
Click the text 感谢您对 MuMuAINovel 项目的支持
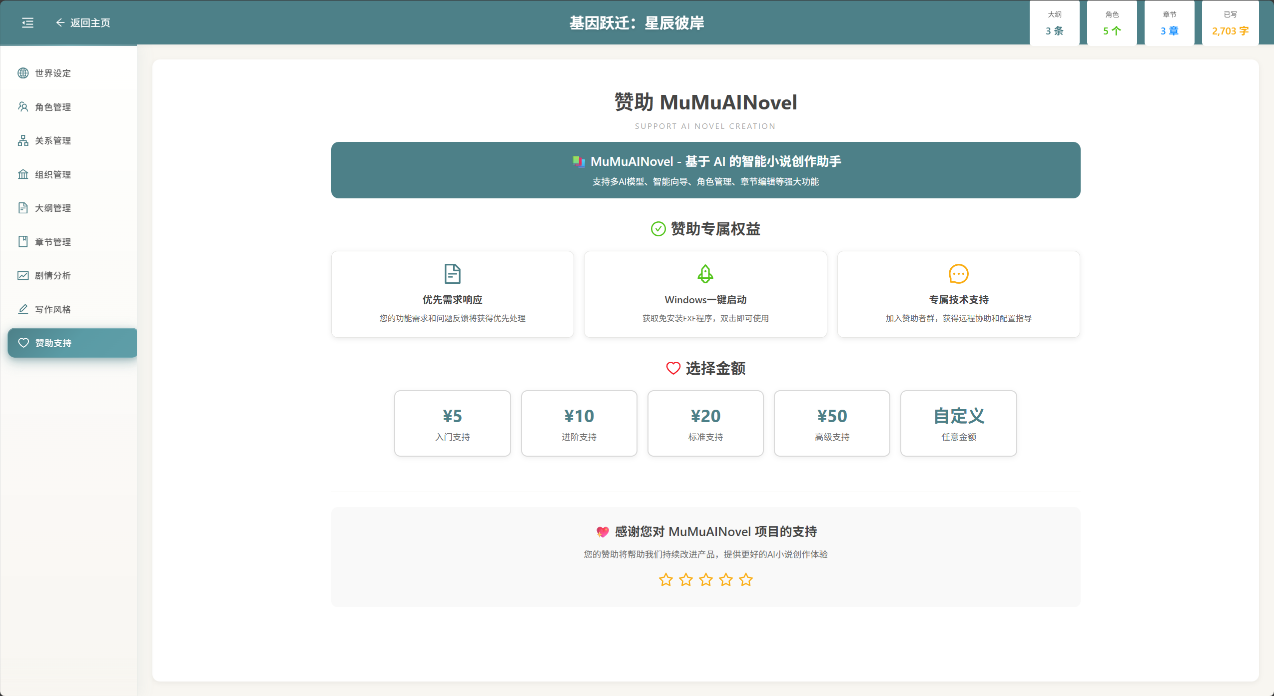pyautogui.click(x=716, y=532)
